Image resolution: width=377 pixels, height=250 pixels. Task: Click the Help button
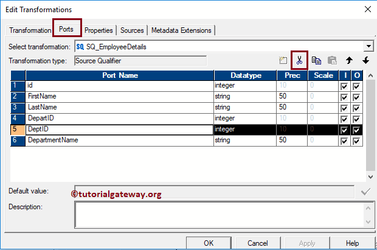[352, 243]
